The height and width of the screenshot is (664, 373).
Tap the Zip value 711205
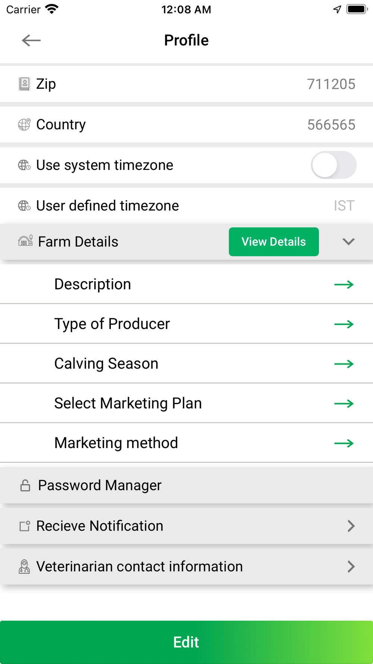(x=331, y=84)
